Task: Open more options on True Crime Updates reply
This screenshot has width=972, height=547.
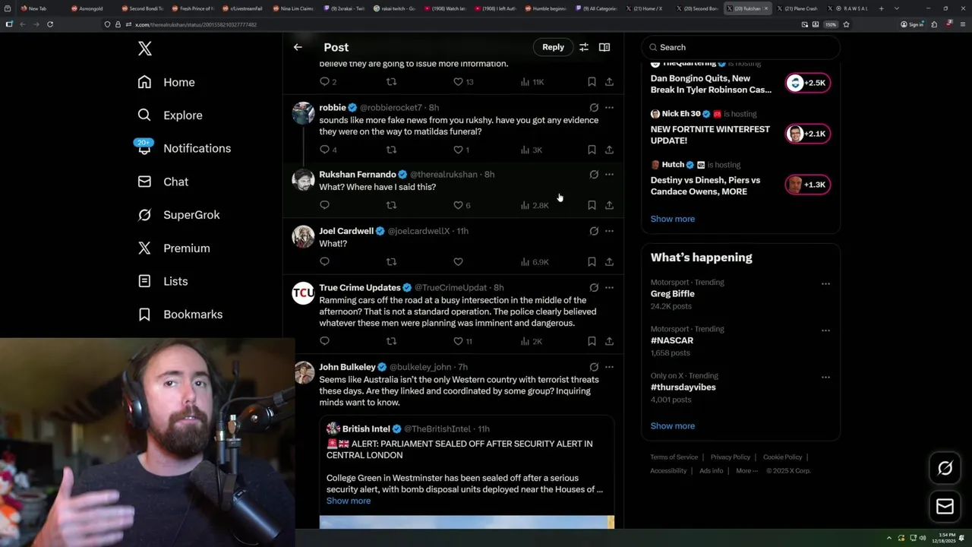Action: point(609,288)
